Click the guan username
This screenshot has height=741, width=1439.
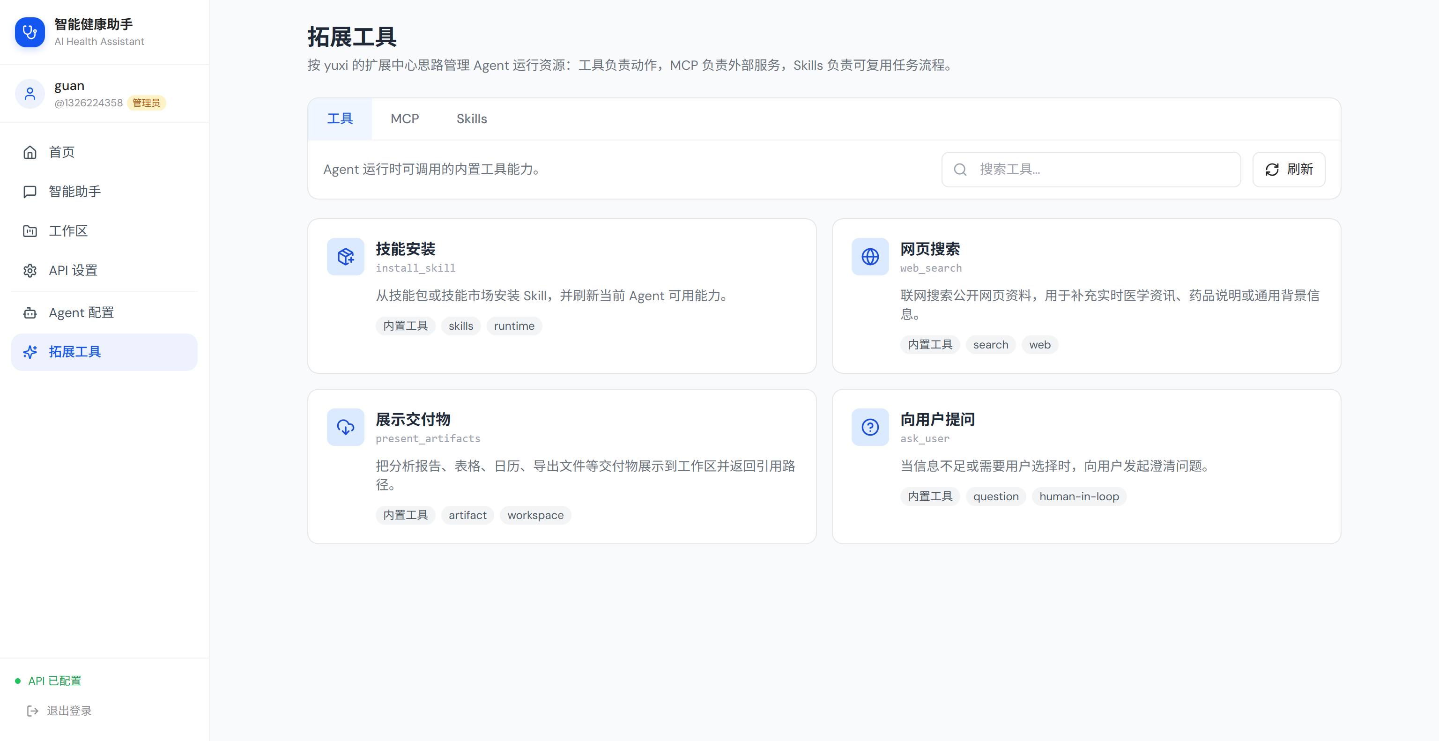point(69,85)
